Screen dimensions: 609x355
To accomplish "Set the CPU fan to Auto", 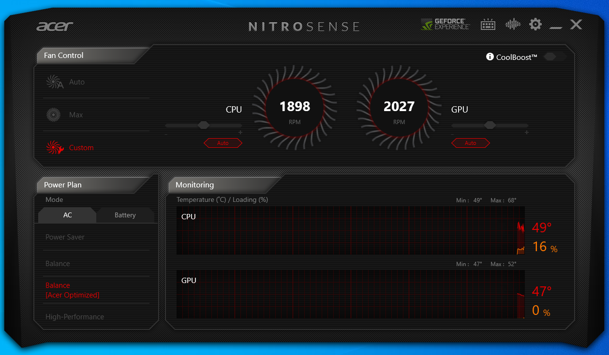I will pyautogui.click(x=223, y=143).
